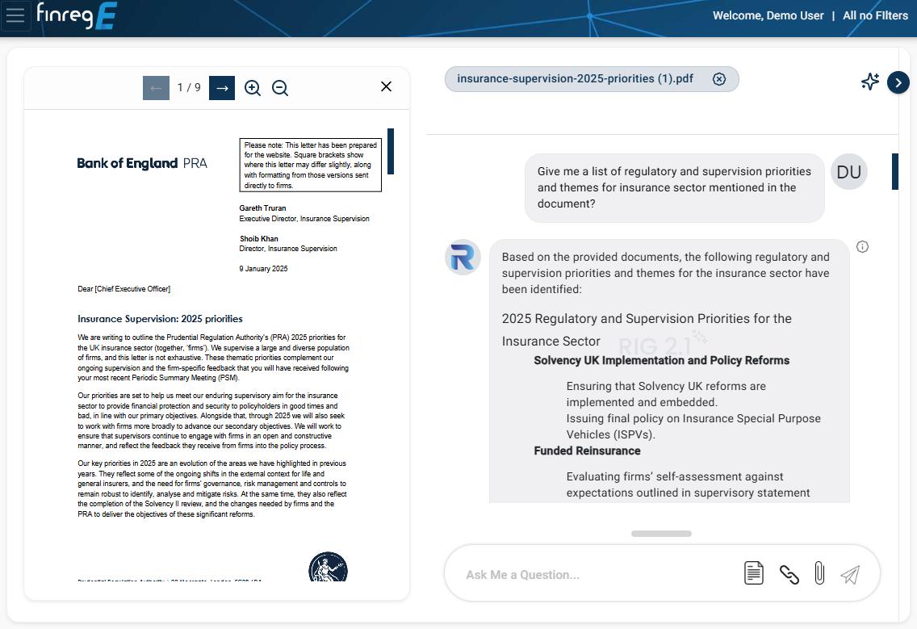The image size is (917, 629).
Task: Click the page counter 1 / 9
Action: tap(189, 88)
